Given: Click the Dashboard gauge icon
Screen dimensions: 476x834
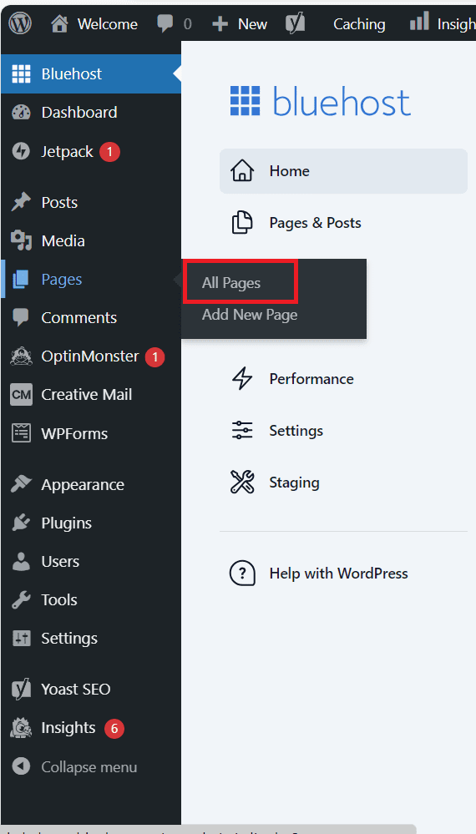Looking at the screenshot, I should point(21,112).
